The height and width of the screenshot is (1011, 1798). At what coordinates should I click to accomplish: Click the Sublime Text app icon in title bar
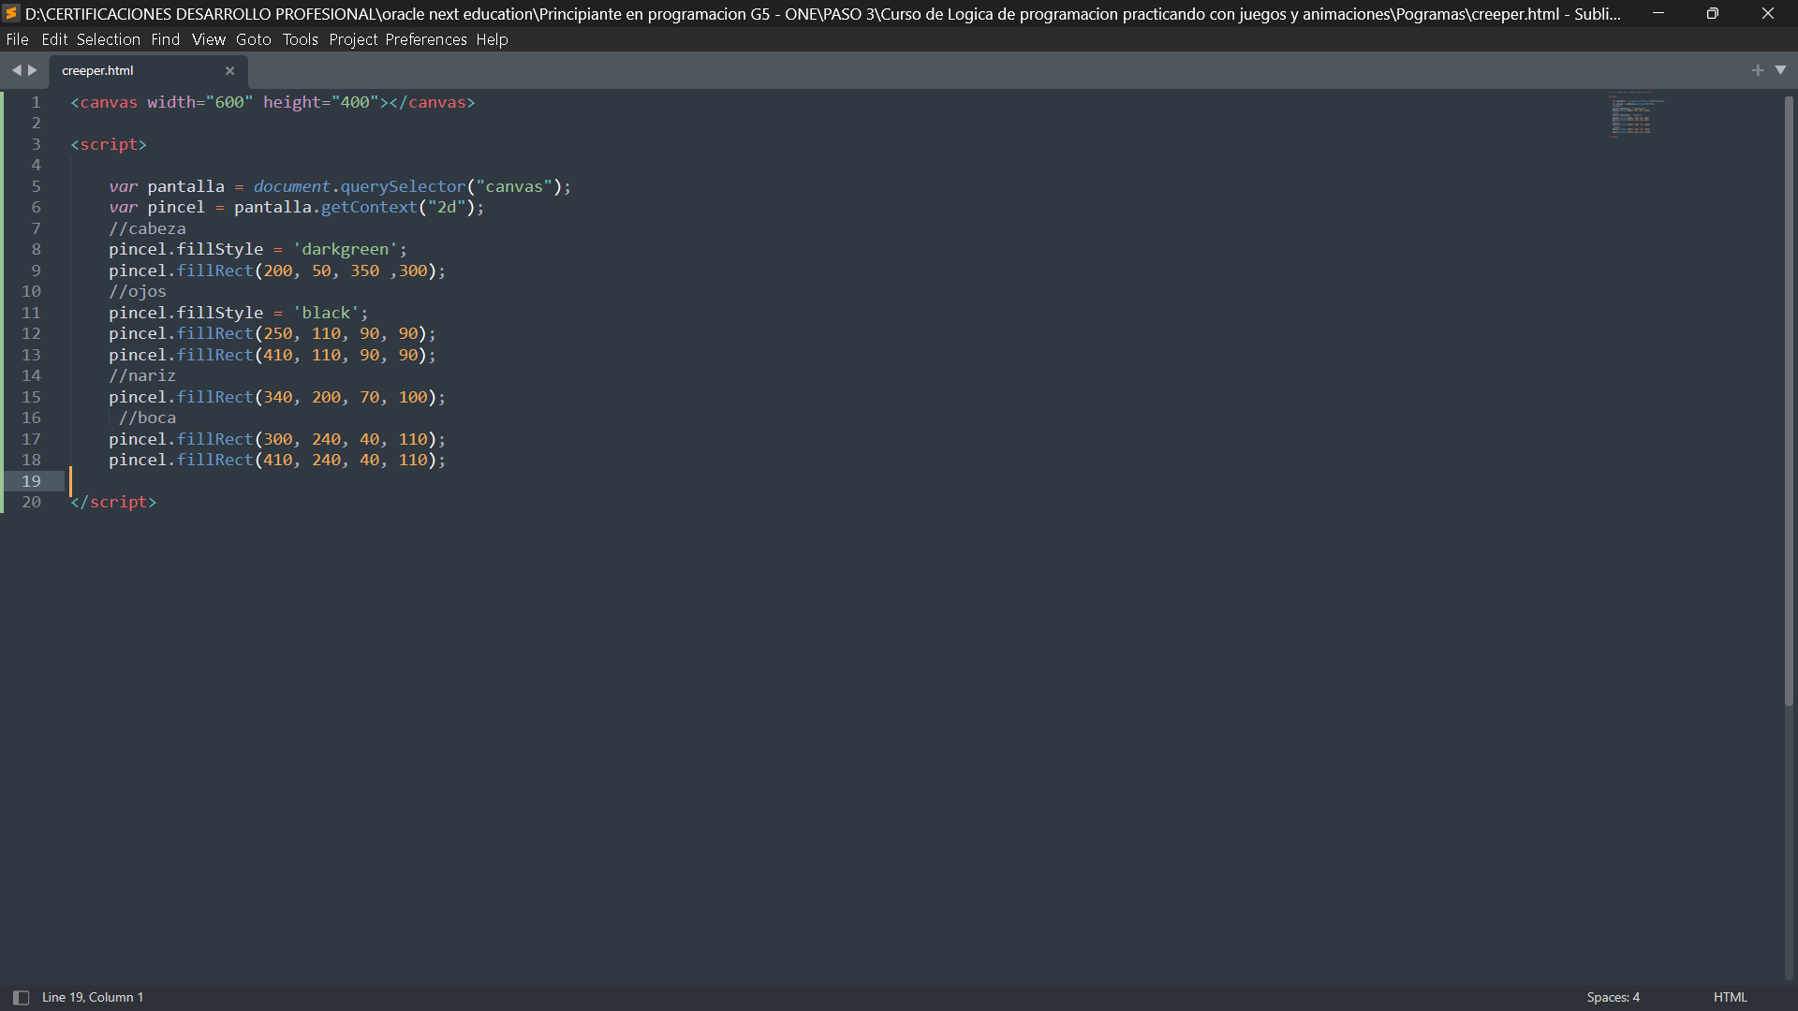(11, 13)
